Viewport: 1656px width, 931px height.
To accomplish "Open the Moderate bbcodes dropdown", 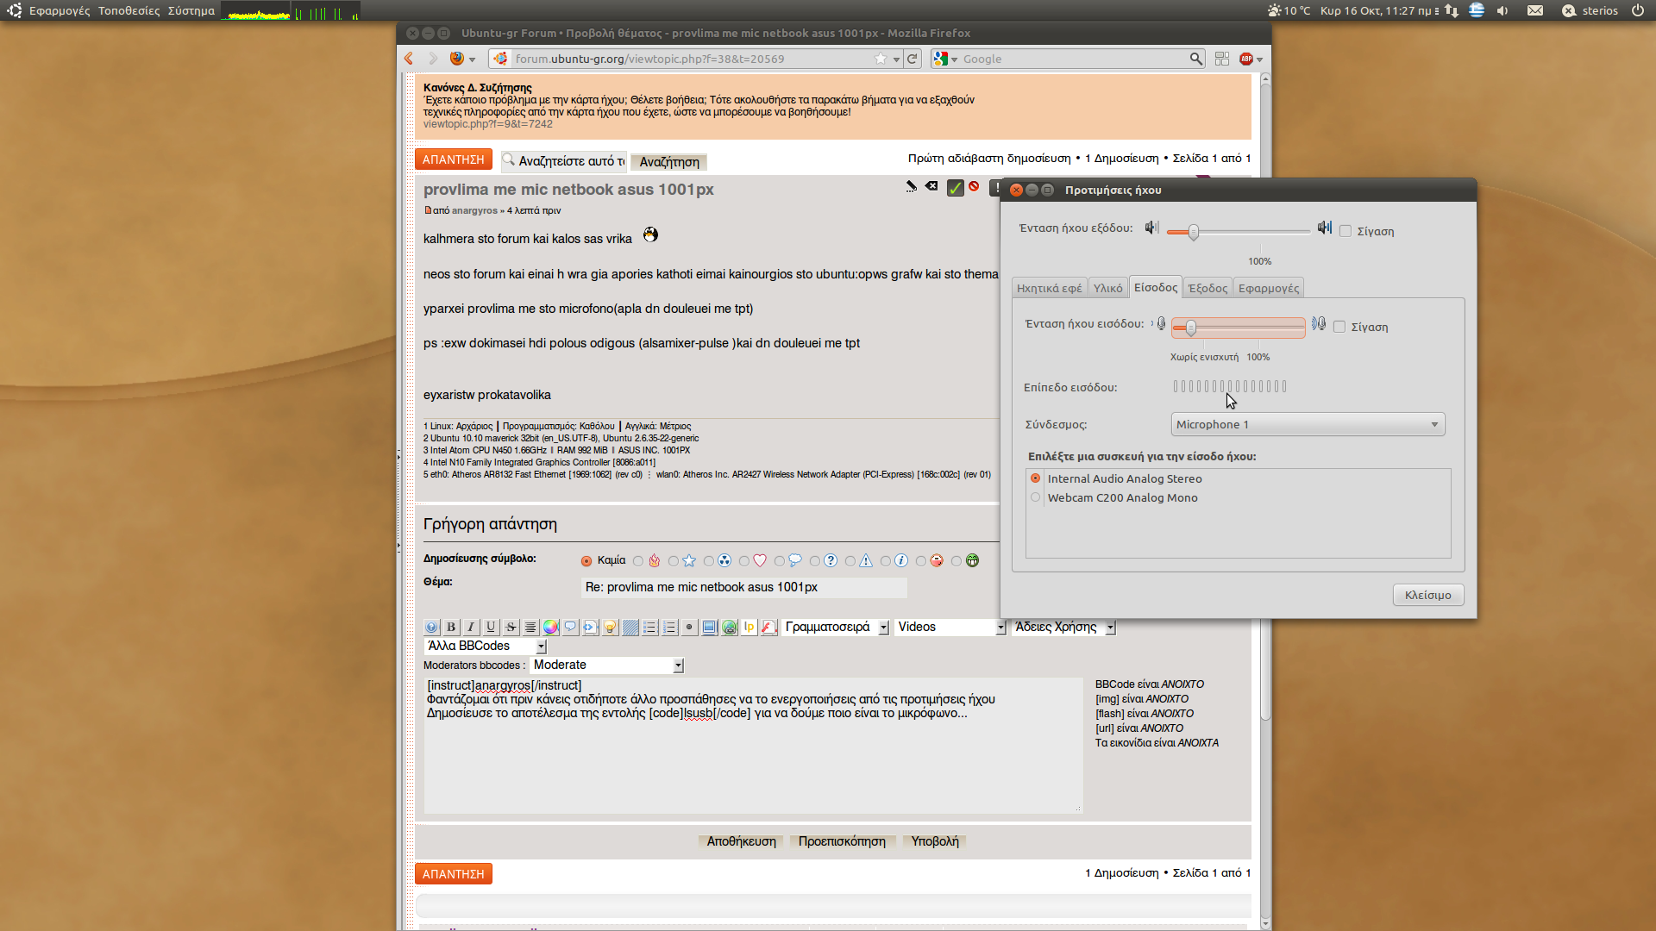I will [607, 665].
